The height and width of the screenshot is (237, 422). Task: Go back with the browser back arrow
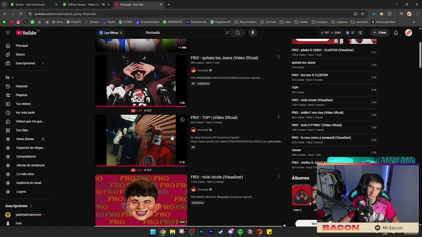[x=5, y=14]
